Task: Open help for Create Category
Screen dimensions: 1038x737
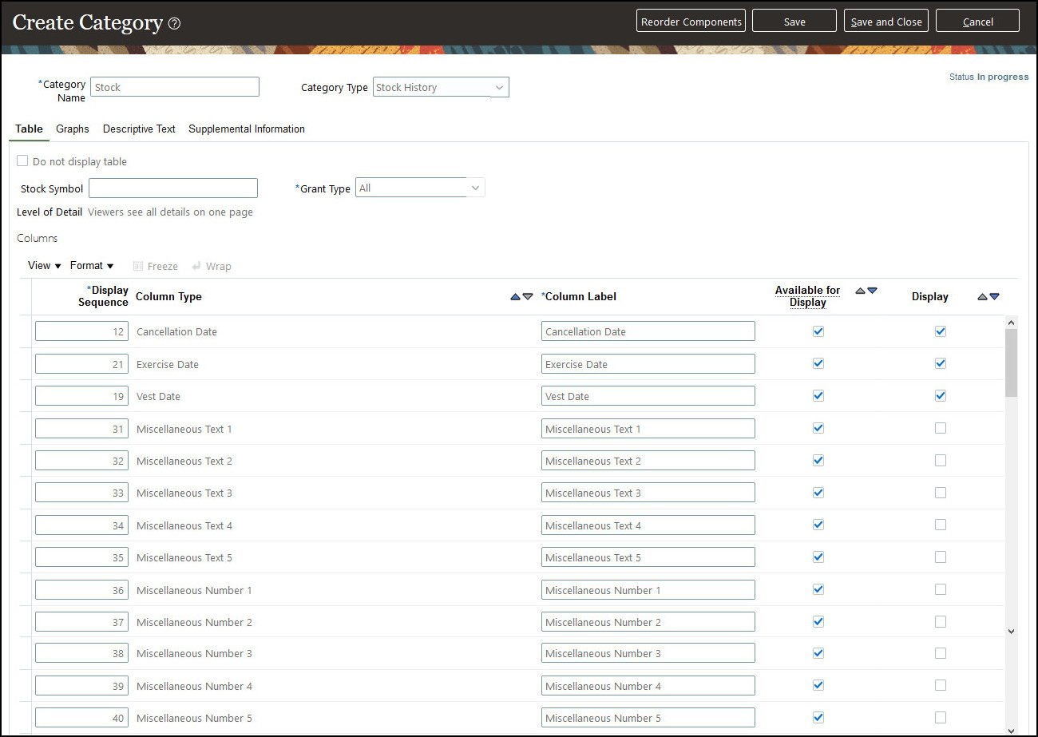Action: coord(175,23)
